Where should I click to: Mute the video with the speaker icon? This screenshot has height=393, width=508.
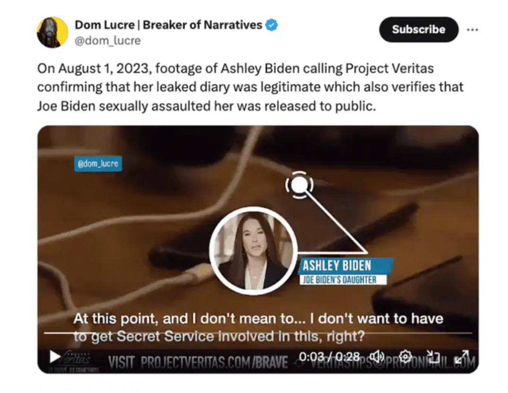(x=377, y=357)
